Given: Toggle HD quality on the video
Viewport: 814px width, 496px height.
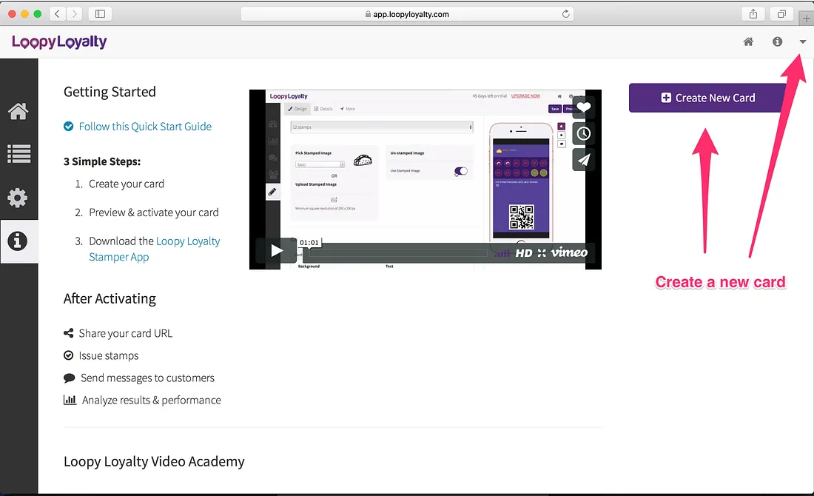Looking at the screenshot, I should (x=523, y=253).
